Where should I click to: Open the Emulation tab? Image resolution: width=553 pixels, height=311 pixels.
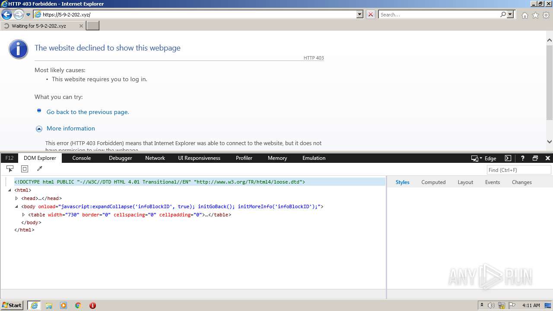pyautogui.click(x=314, y=158)
